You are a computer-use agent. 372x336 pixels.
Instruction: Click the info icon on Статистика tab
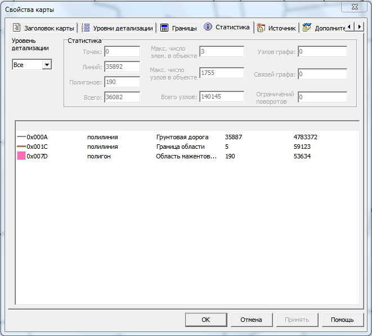point(208,27)
